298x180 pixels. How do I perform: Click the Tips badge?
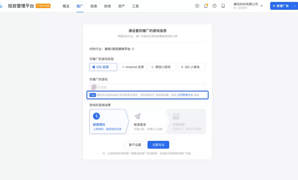point(93,95)
